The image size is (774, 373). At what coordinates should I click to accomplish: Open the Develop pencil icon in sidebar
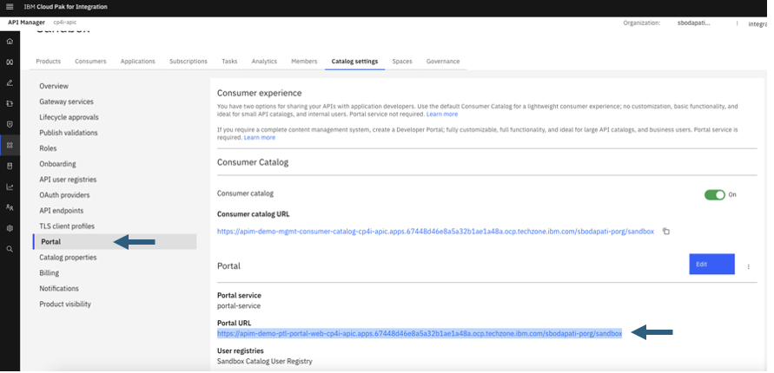tap(10, 82)
